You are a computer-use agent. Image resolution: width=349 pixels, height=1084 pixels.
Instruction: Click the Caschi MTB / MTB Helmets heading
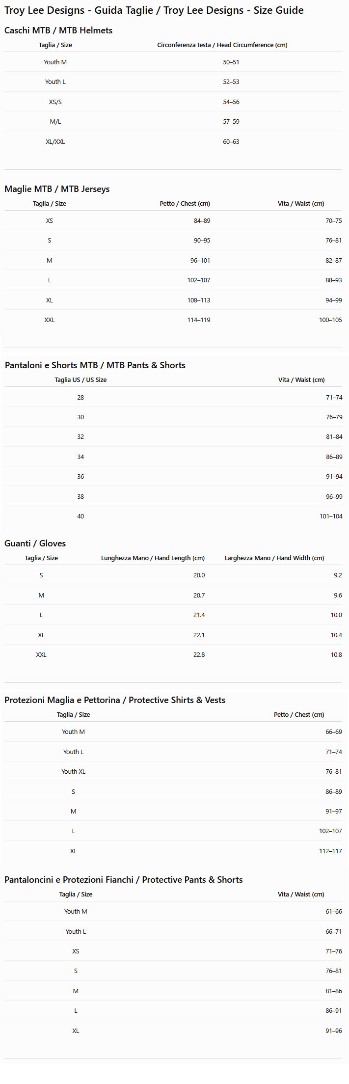click(x=58, y=30)
